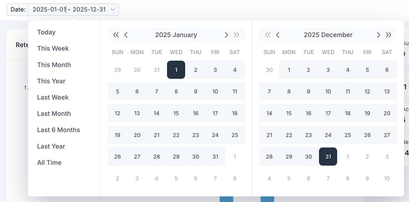409x202 pixels.
Task: Advance the December calendar one month forward
Action: [x=378, y=35]
